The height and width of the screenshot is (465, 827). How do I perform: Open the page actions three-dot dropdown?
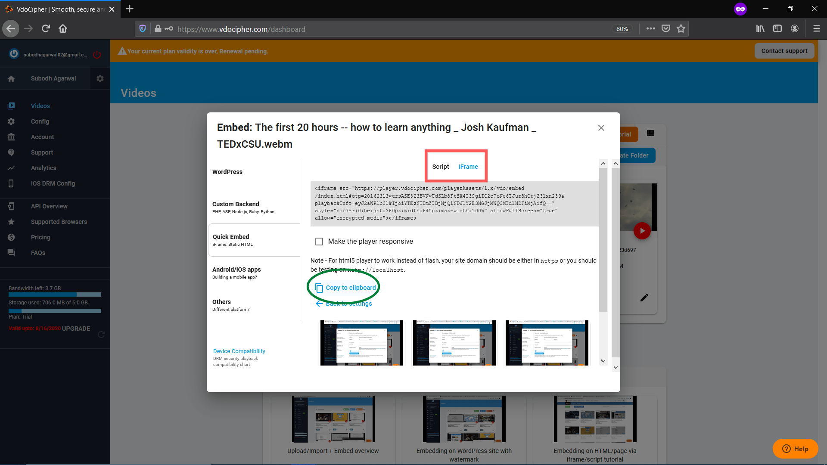(651, 28)
